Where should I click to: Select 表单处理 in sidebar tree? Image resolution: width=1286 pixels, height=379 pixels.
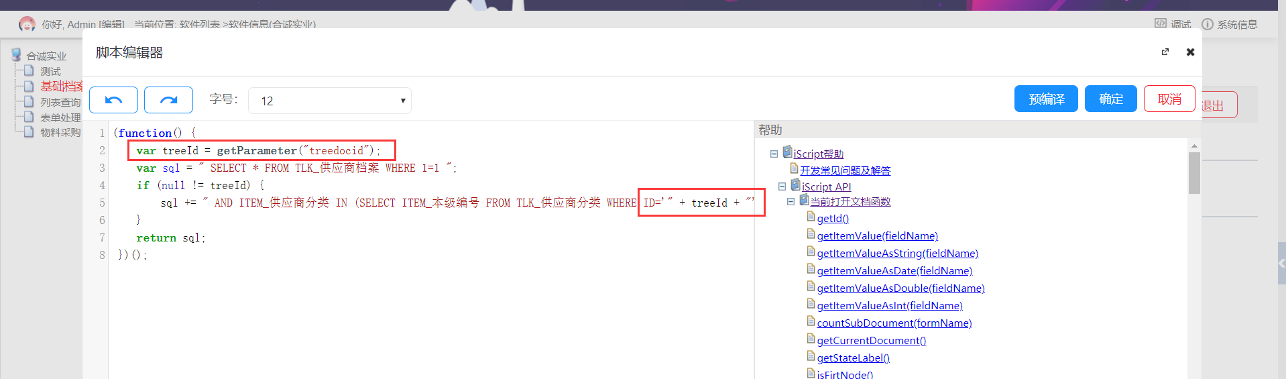(x=60, y=118)
